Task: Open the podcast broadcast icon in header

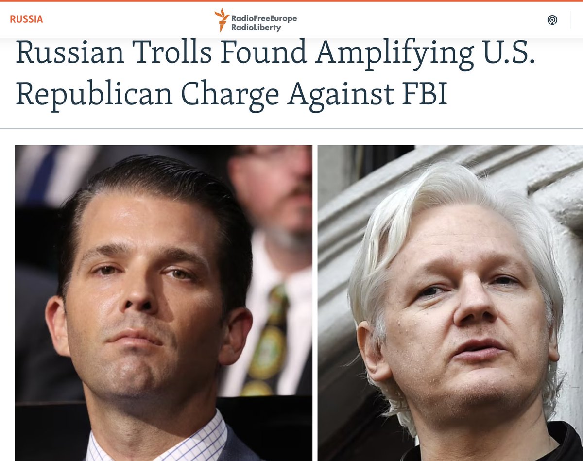Action: (x=552, y=20)
